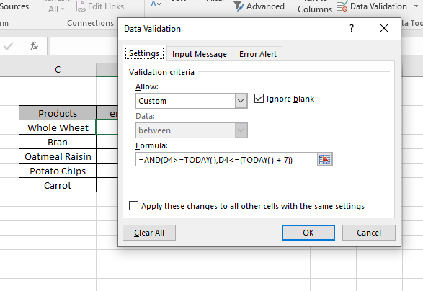Image resolution: width=423 pixels, height=291 pixels.
Task: Click the range selector icon in Formula field
Action: click(324, 159)
